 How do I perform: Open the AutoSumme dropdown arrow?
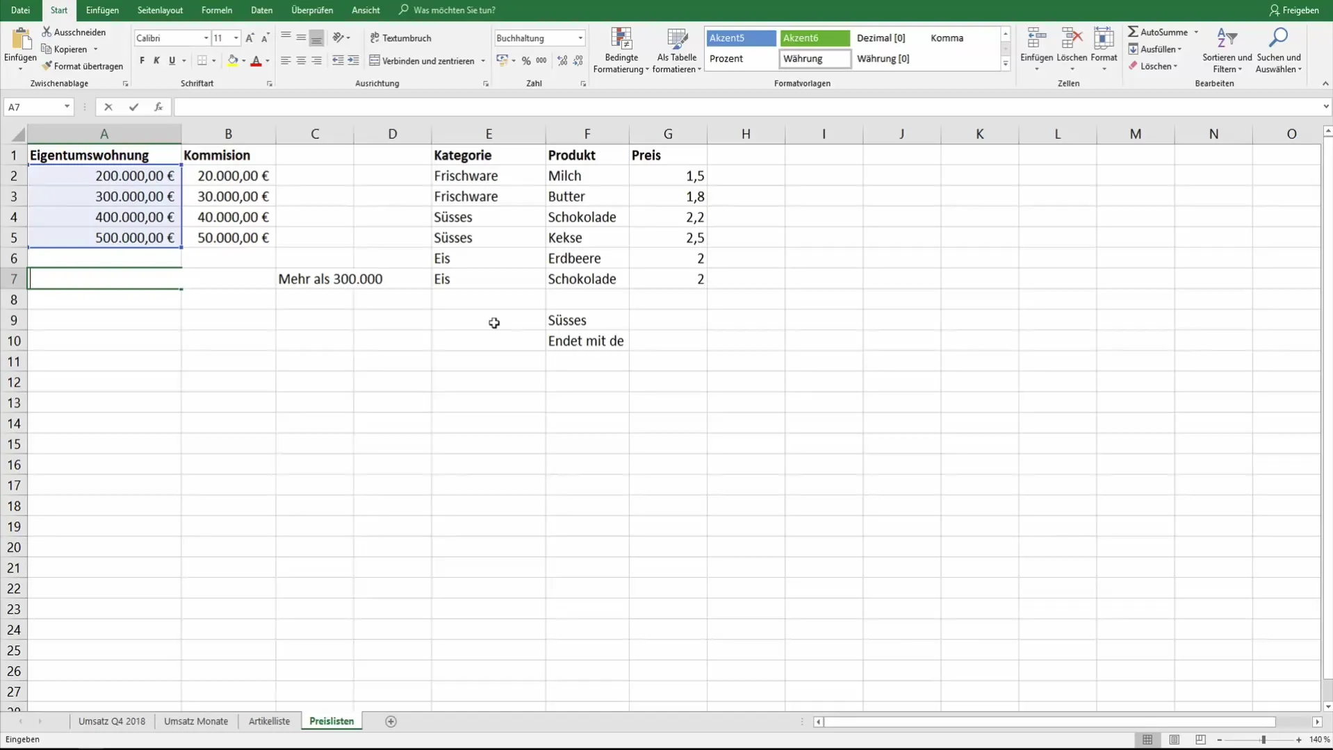click(x=1196, y=32)
